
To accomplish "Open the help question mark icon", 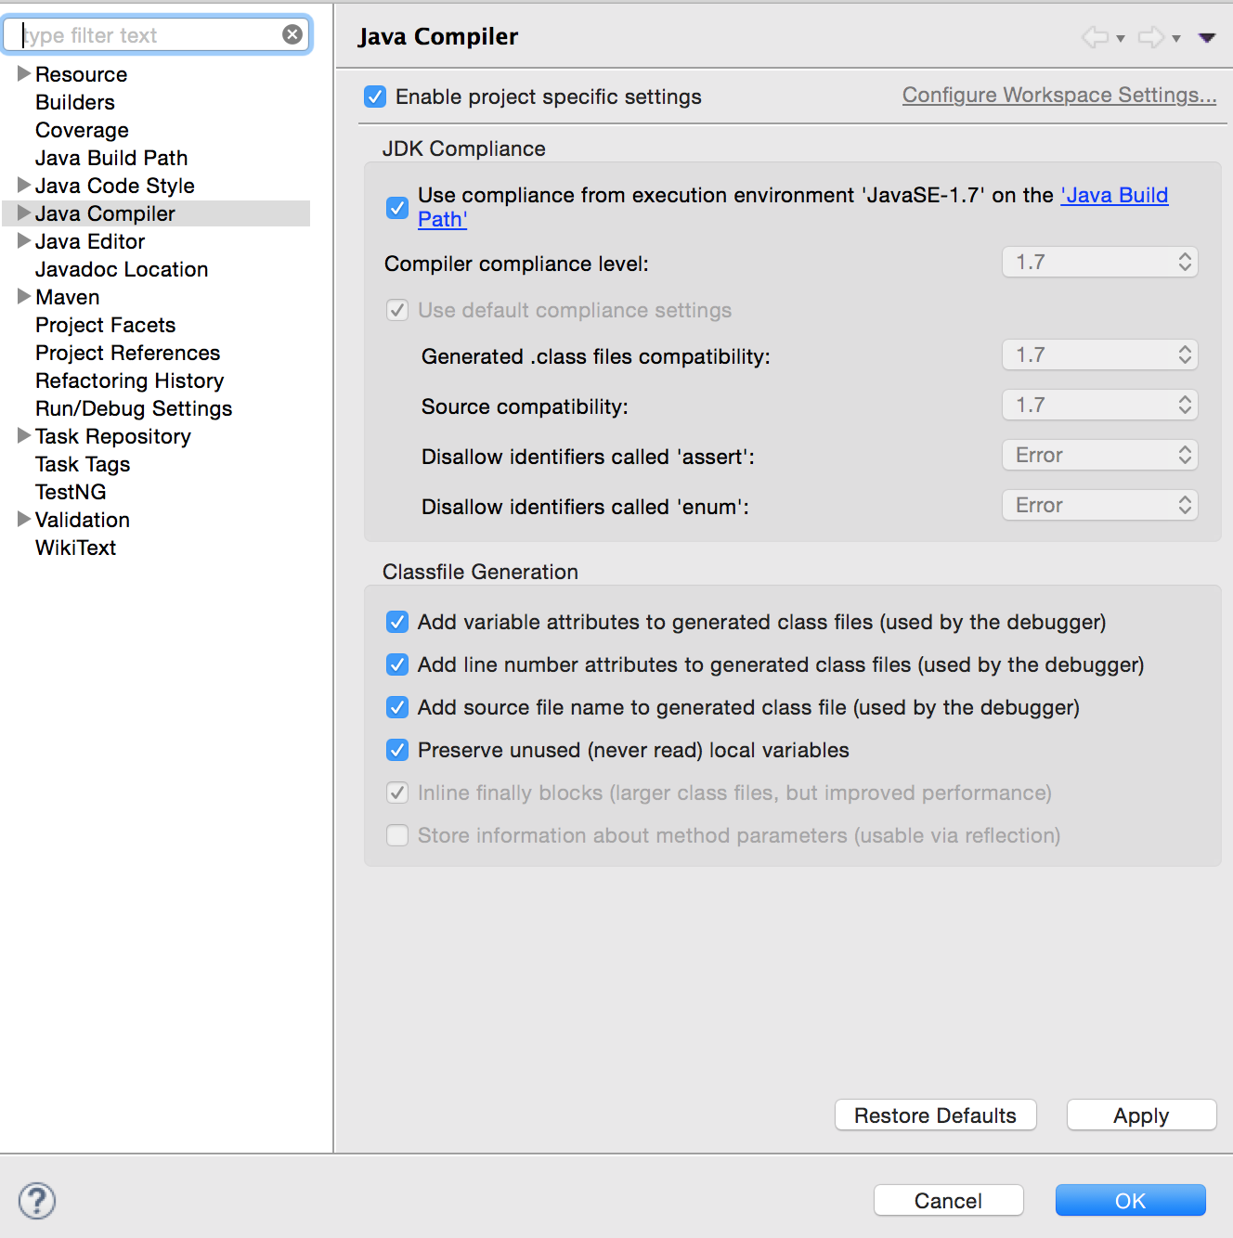I will click(37, 1200).
